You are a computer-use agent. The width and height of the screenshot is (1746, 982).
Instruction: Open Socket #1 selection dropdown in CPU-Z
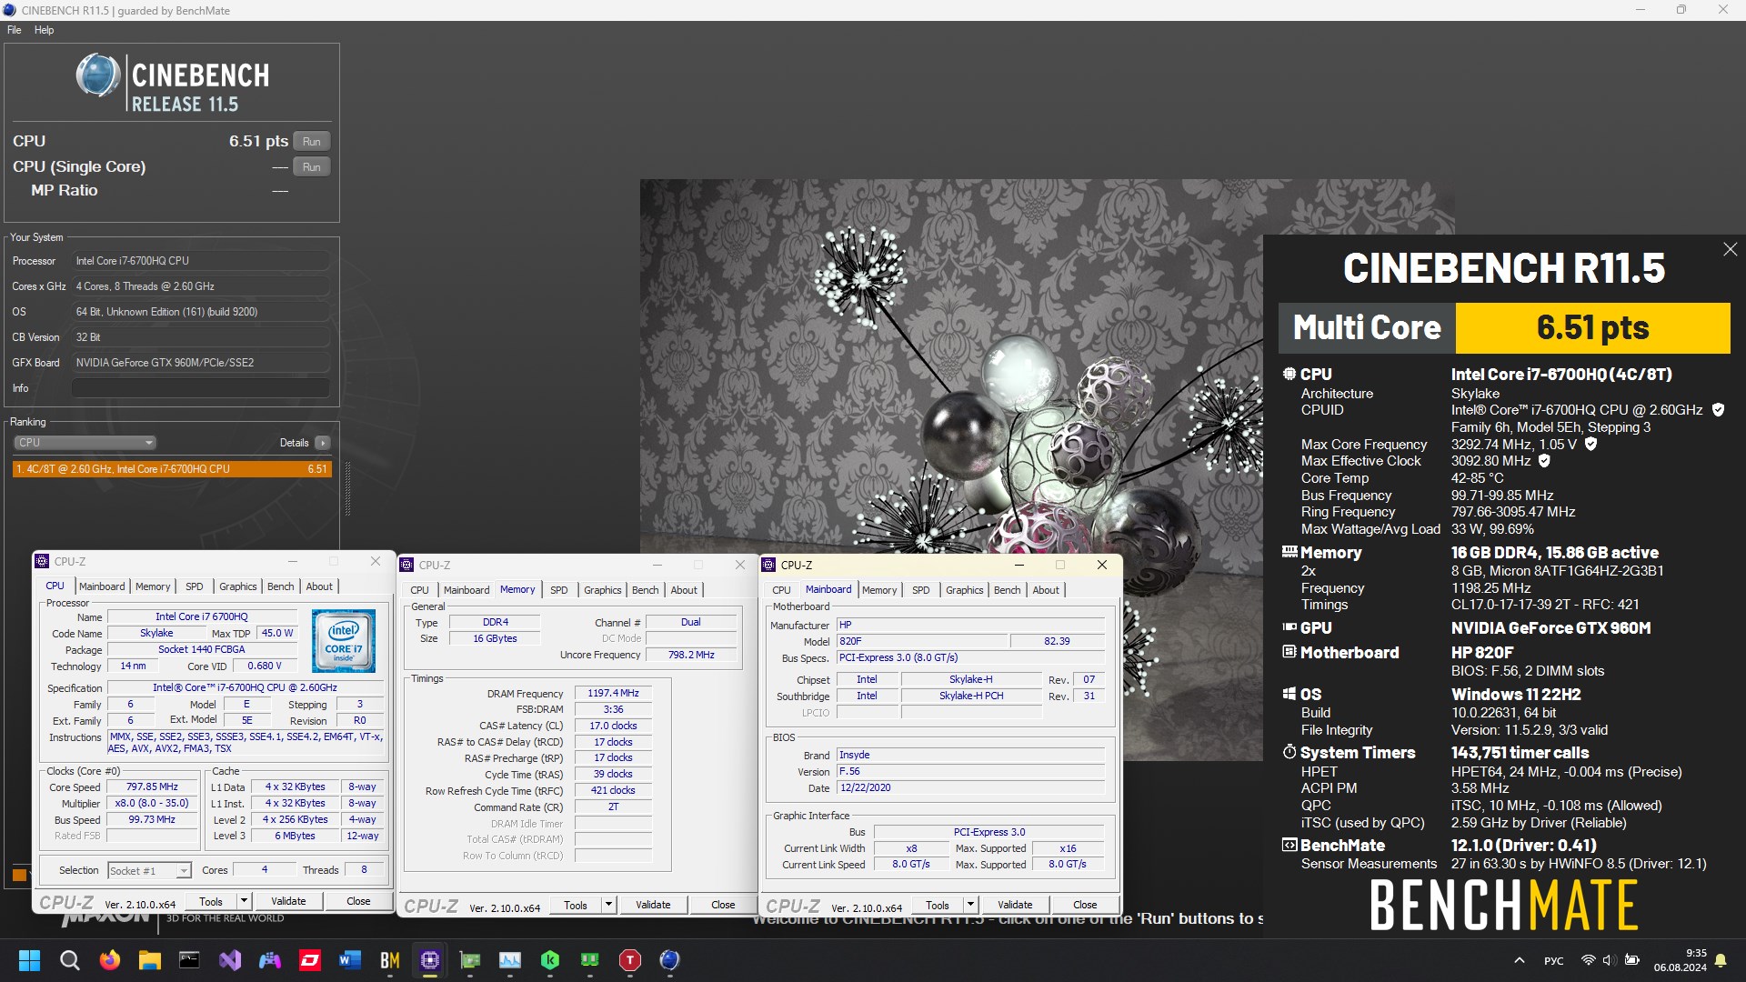tap(149, 871)
